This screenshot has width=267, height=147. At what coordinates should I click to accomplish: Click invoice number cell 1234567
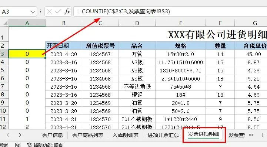tap(100, 54)
